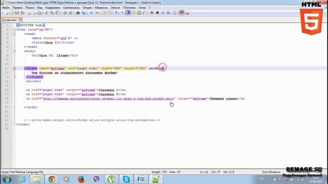Image resolution: width=328 pixels, height=184 pixels.
Task: Click the ABC spell-check toolbar icon
Action: (181, 13)
